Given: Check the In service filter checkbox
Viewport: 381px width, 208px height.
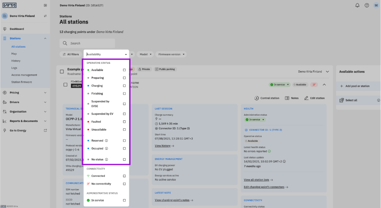Looking at the screenshot, I should [x=124, y=200].
